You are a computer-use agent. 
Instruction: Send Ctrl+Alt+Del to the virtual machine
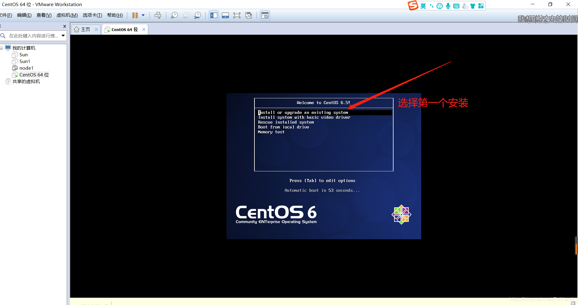pos(158,15)
